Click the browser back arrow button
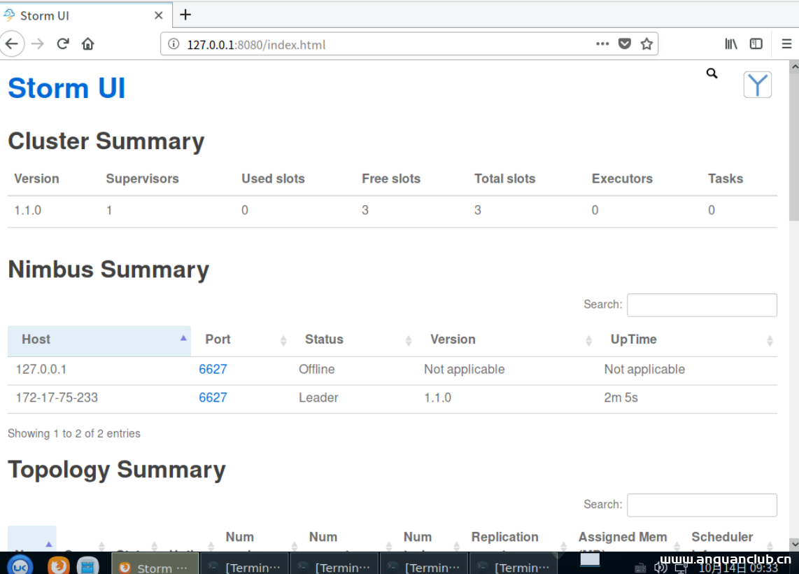The image size is (799, 574). (11, 44)
